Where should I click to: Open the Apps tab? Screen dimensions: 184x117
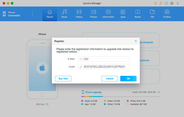pyautogui.click(x=123, y=14)
